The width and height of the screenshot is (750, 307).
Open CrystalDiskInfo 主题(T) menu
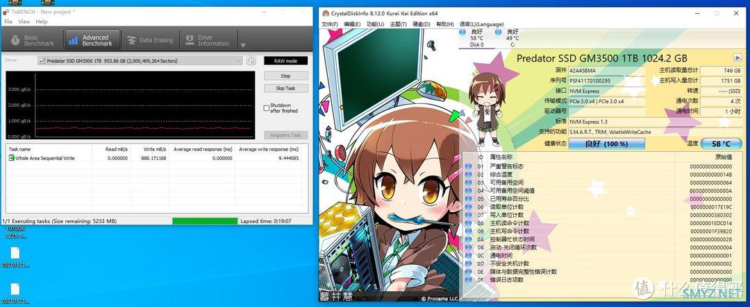click(399, 24)
